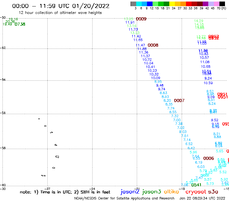
Task: Select the NOAA/NESDIS Center credit line
Action: [x=124, y=198]
